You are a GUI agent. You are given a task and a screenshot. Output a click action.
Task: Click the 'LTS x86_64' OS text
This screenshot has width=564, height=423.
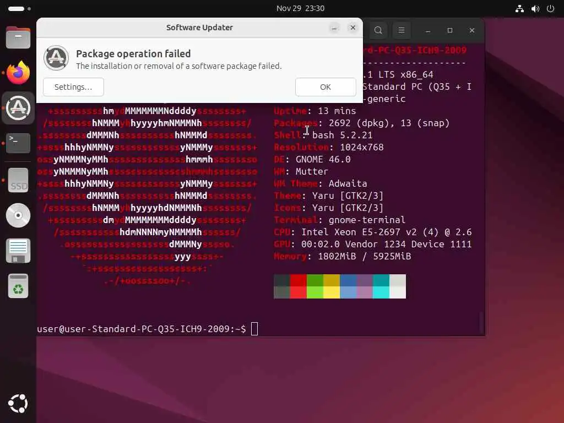(x=406, y=75)
